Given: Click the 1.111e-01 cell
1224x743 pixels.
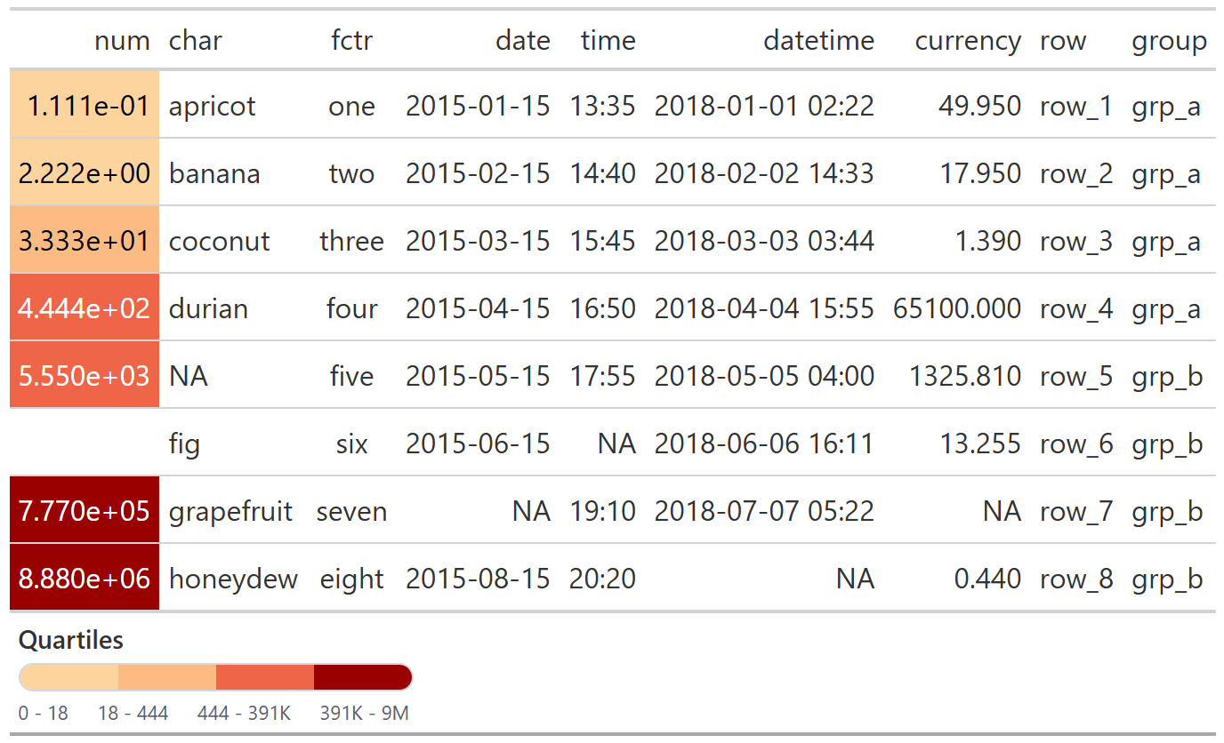Looking at the screenshot, I should [85, 107].
